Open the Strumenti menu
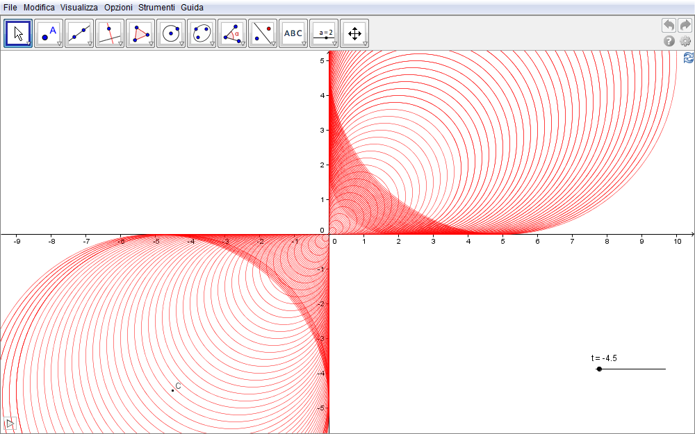695x434 pixels. pyautogui.click(x=156, y=7)
